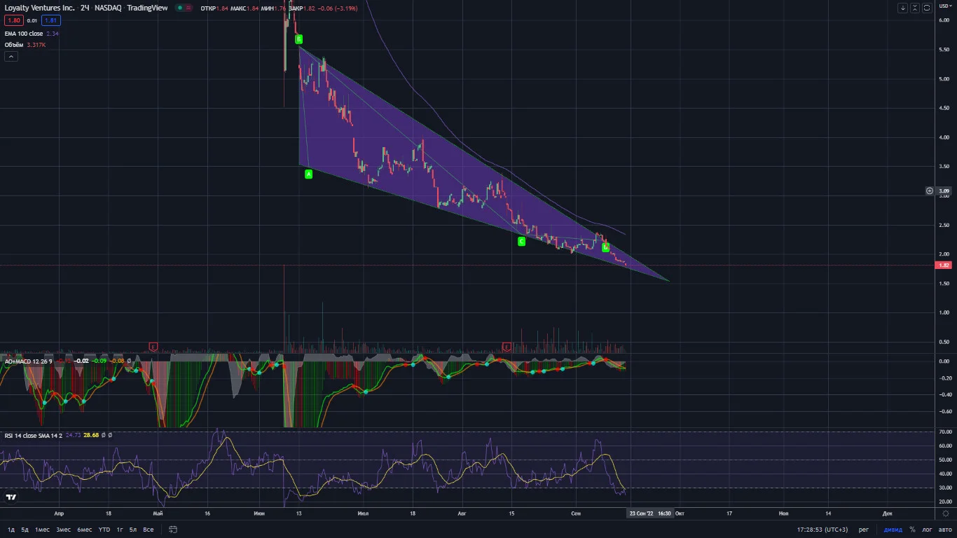Click the earnings E marker near May
The height and width of the screenshot is (538, 957).
[x=153, y=347]
